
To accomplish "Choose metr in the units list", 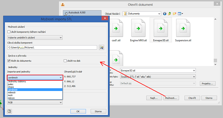I will click(35, 95).
